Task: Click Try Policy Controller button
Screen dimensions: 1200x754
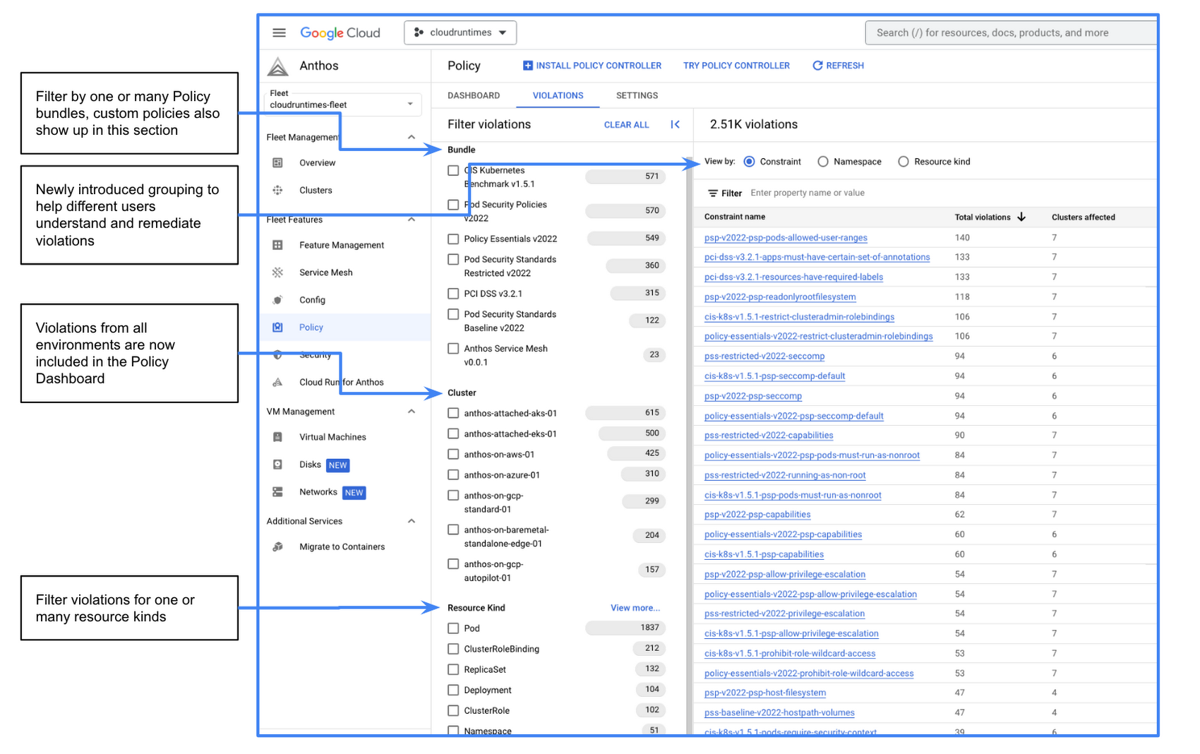Action: click(x=736, y=66)
